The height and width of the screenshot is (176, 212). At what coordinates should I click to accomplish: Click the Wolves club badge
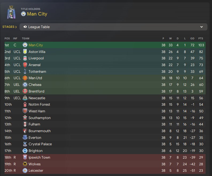coord(25,164)
